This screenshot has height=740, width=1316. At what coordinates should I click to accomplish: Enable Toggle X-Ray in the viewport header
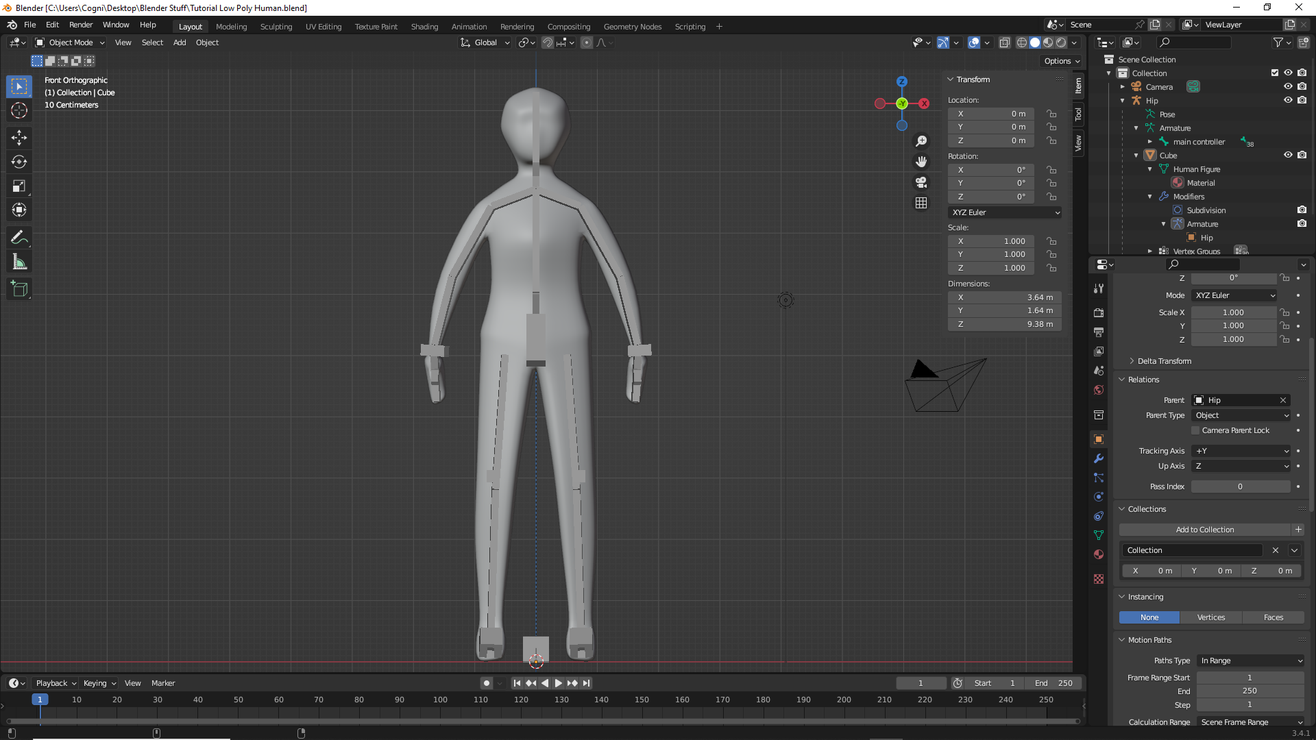click(x=1005, y=42)
